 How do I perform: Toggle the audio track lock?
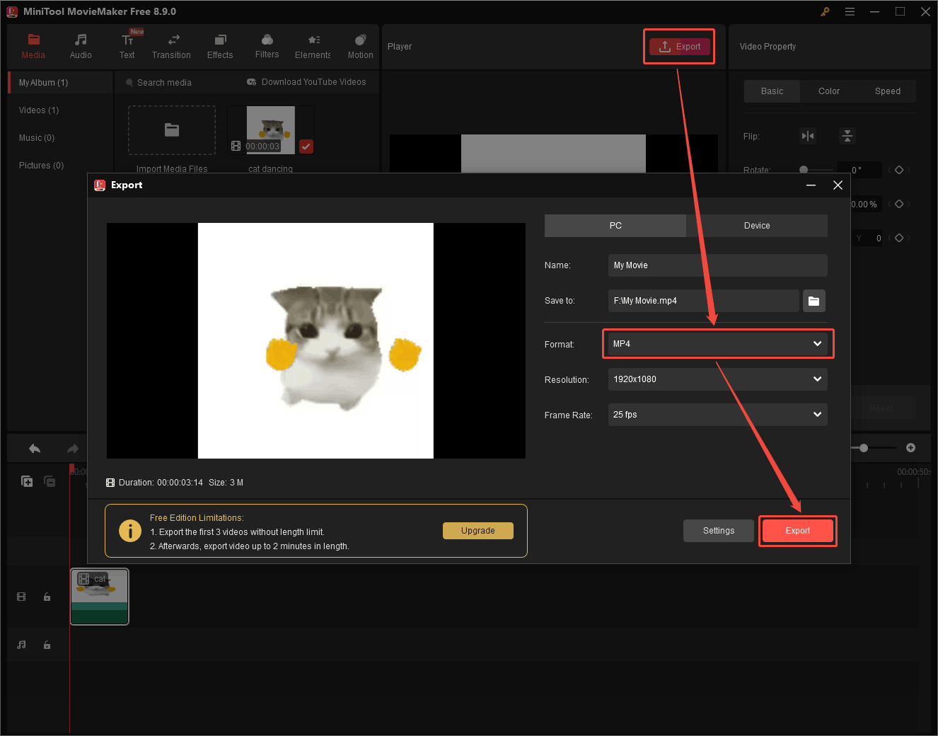coord(47,645)
